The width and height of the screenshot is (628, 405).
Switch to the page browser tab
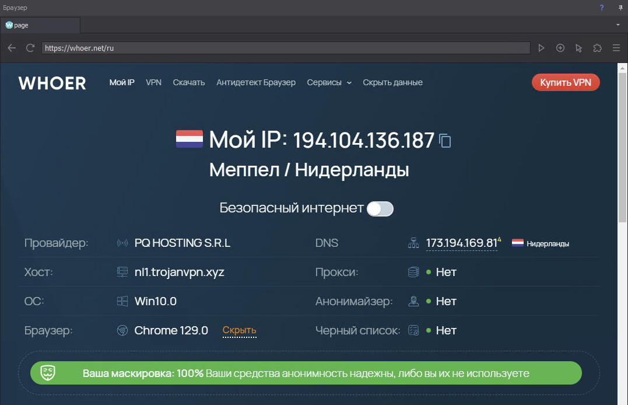40,25
